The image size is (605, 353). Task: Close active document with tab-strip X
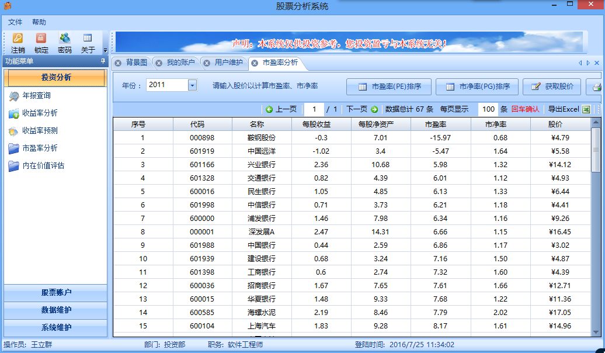pos(597,63)
